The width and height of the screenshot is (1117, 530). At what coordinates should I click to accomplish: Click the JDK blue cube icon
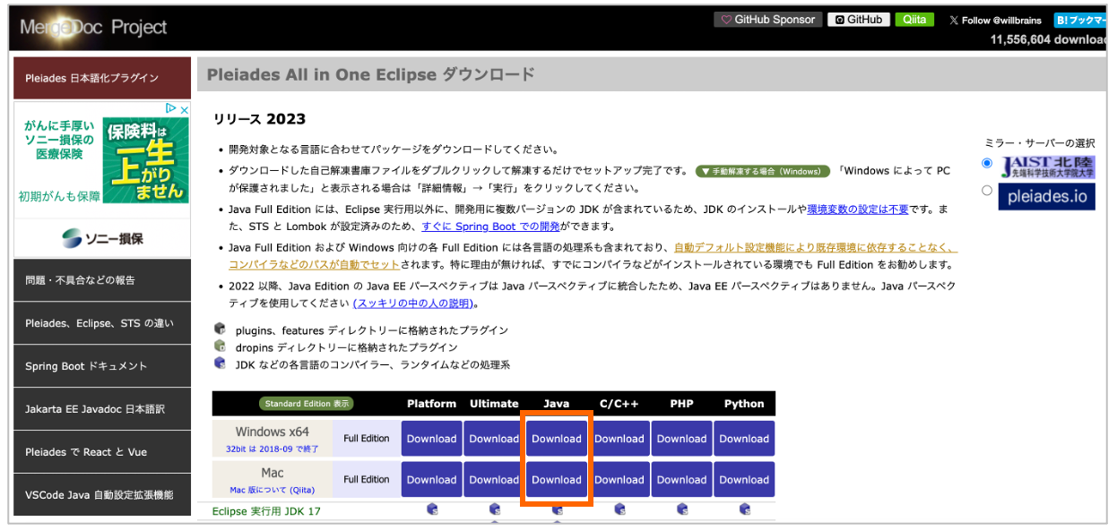218,364
